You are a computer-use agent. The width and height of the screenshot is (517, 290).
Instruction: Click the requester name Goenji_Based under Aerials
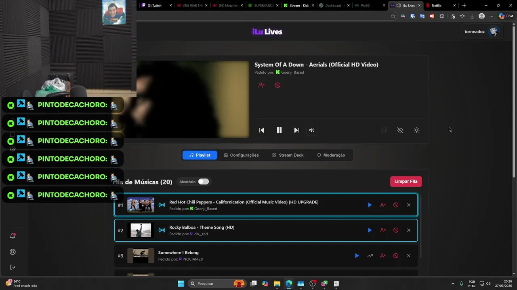(292, 72)
